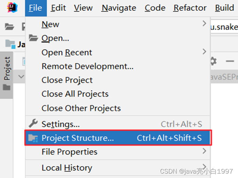Viewport: 238px width, 178px height.
Task: Click the minimize dash icon in panel
Action: point(230,61)
